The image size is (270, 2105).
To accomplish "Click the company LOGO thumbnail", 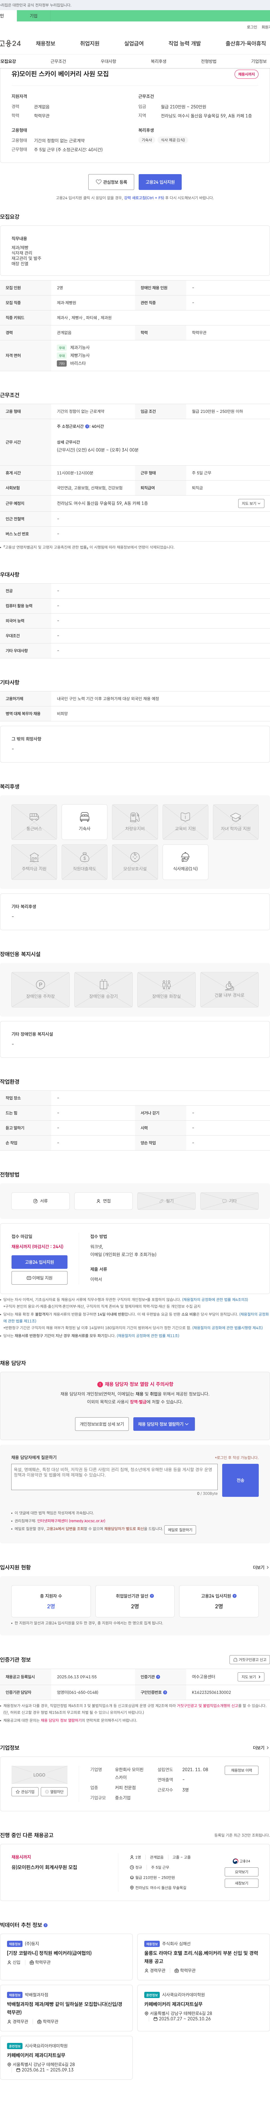I will click(x=39, y=1775).
